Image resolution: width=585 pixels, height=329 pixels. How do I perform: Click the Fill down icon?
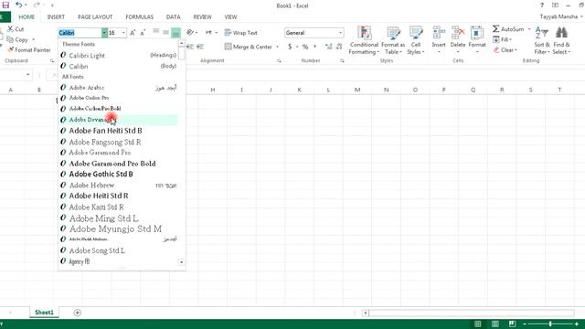coord(496,39)
